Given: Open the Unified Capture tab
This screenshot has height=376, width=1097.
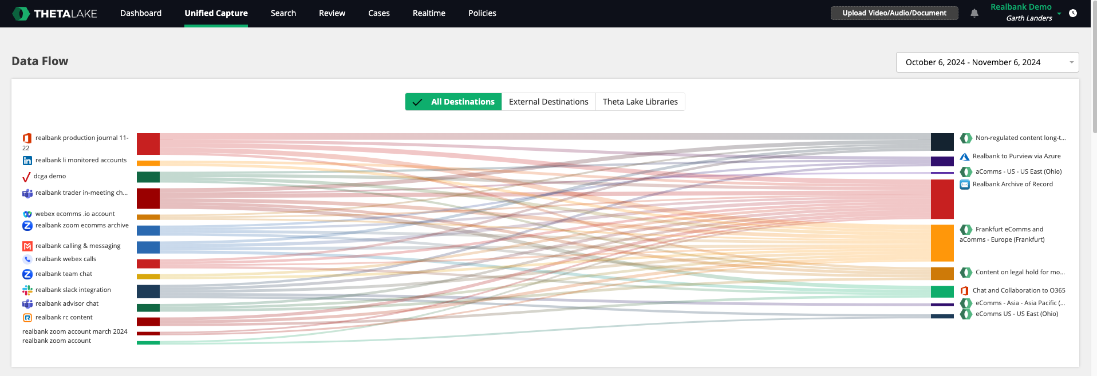Looking at the screenshot, I should (x=216, y=13).
